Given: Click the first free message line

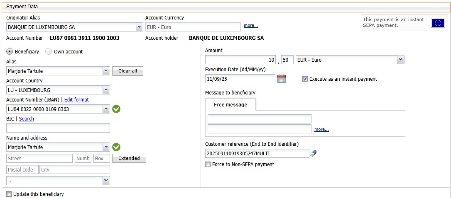Looking at the screenshot, I should [x=260, y=119].
